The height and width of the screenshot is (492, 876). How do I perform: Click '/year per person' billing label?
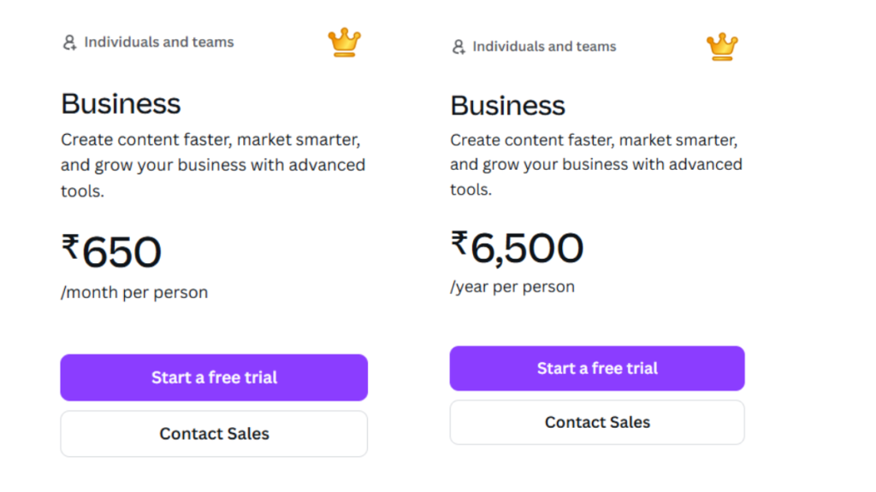click(512, 286)
